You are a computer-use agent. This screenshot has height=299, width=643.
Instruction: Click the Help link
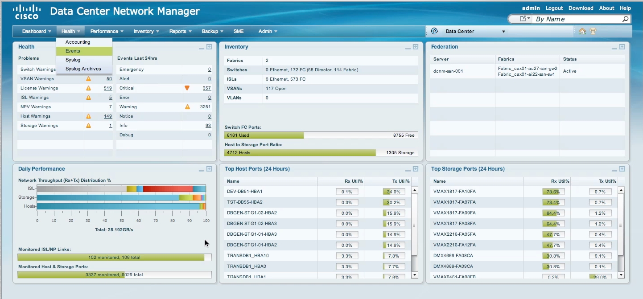click(x=625, y=8)
